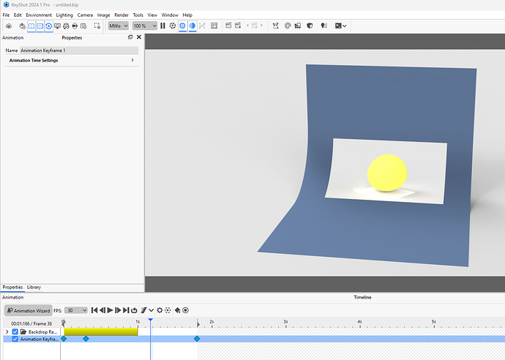Screen dimensions: 505x360
Task: Click the Studios toolbar icon
Action: [228, 26]
